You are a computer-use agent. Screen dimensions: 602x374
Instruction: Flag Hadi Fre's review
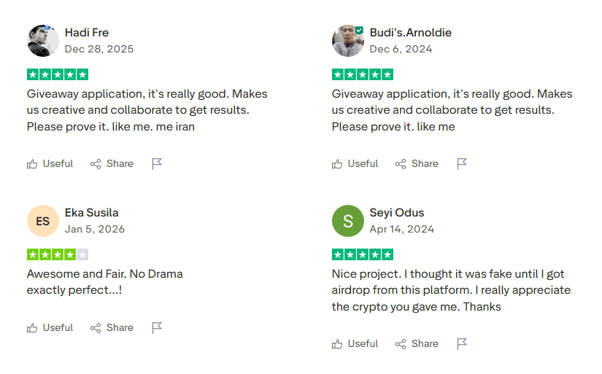click(x=157, y=164)
